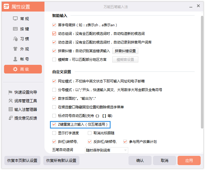Uncheck 首字母简拼 option
This screenshot has width=205, height=170.
54,25
